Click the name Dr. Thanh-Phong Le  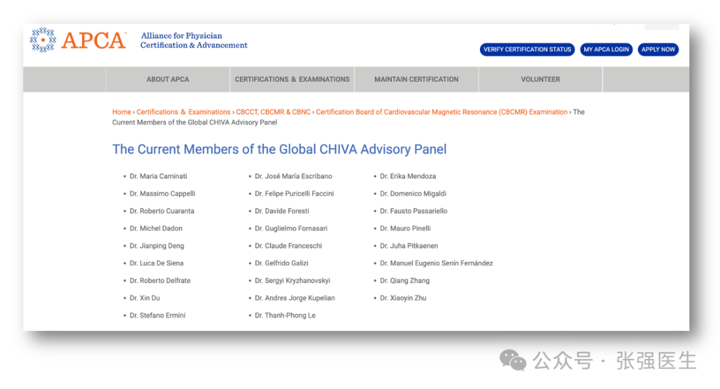coord(285,316)
